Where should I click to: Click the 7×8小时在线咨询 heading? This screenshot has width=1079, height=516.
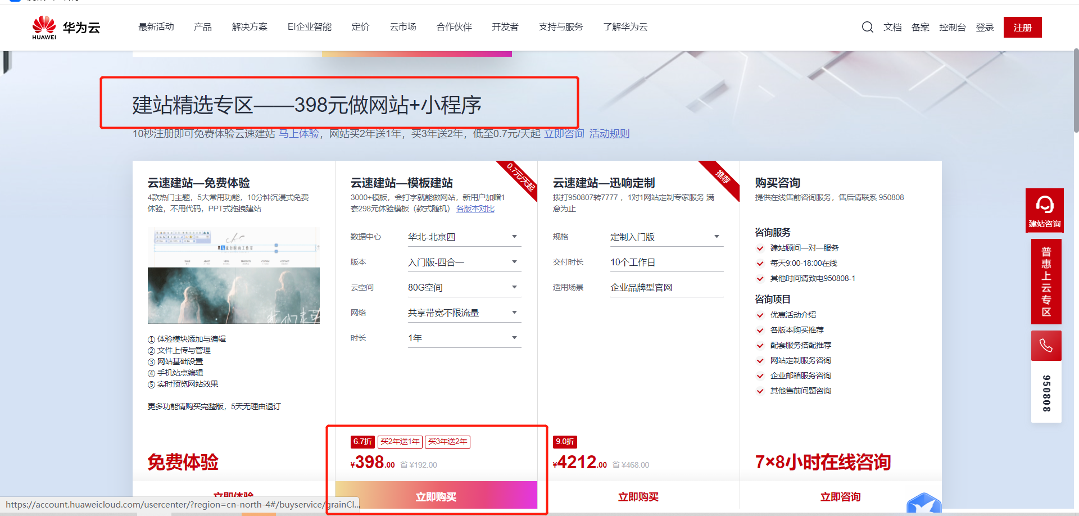pyautogui.click(x=823, y=462)
